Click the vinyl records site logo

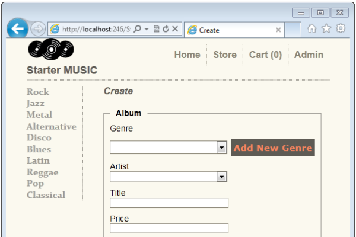point(51,50)
